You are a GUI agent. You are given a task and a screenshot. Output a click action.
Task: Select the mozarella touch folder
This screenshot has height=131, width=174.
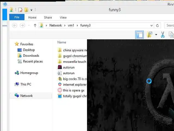72,62
